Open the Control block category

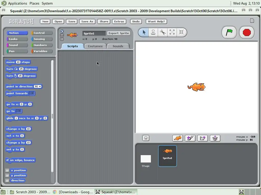pos(42,33)
